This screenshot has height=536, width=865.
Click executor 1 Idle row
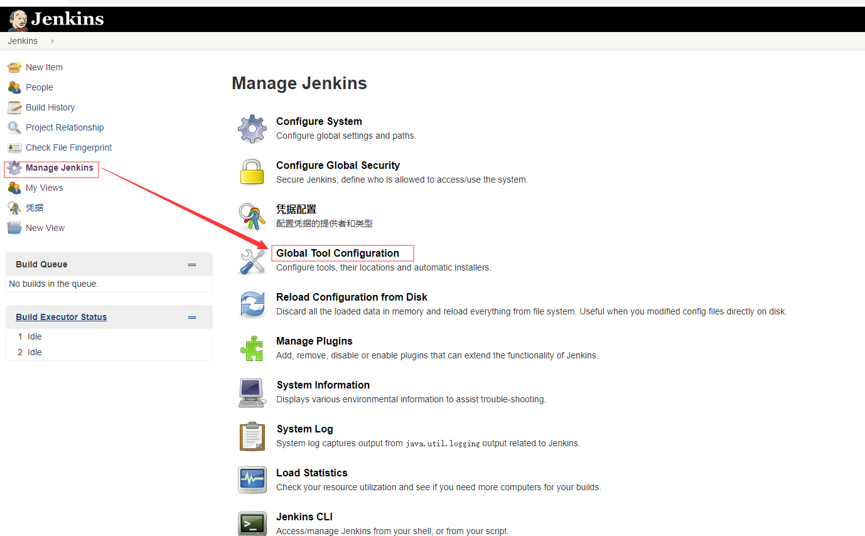(x=109, y=336)
